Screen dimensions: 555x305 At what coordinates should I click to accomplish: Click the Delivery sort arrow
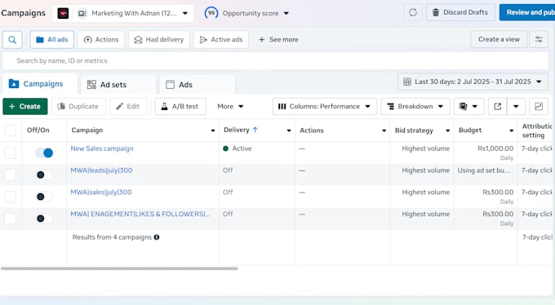pyautogui.click(x=255, y=130)
